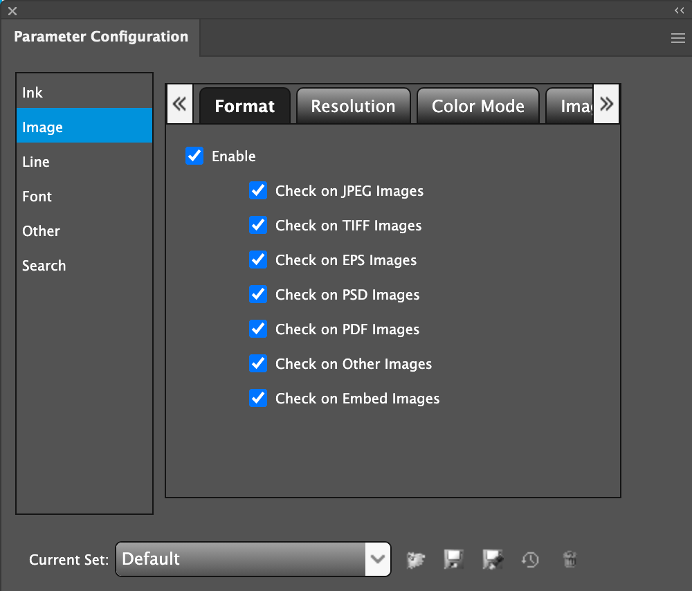692x591 pixels.
Task: Click the save-as floppy with pencil icon
Action: (x=493, y=559)
